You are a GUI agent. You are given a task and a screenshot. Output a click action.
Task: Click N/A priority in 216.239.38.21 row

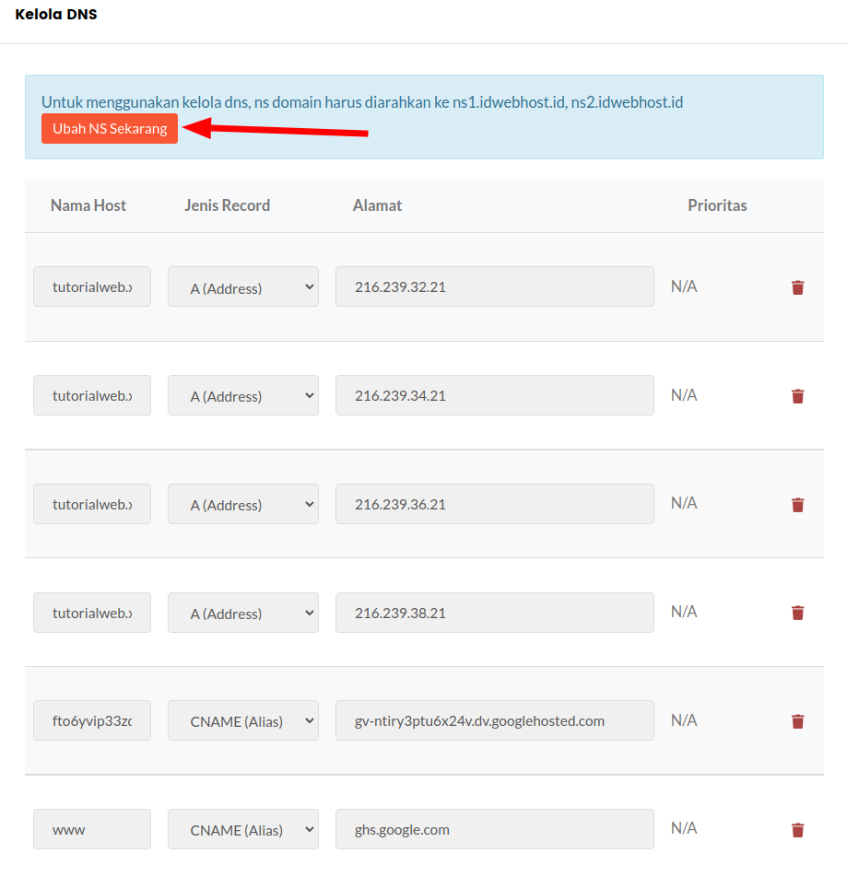coord(684,612)
